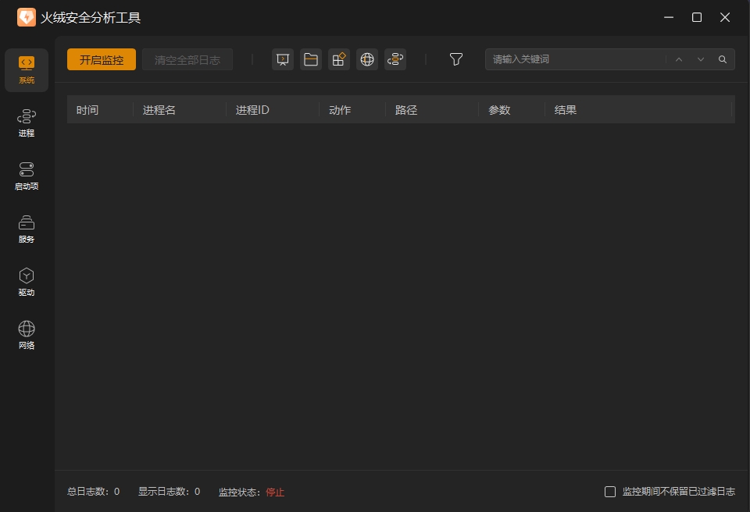The height and width of the screenshot is (512, 750).
Task: Sort by the 结果 column header
Action: click(638, 110)
